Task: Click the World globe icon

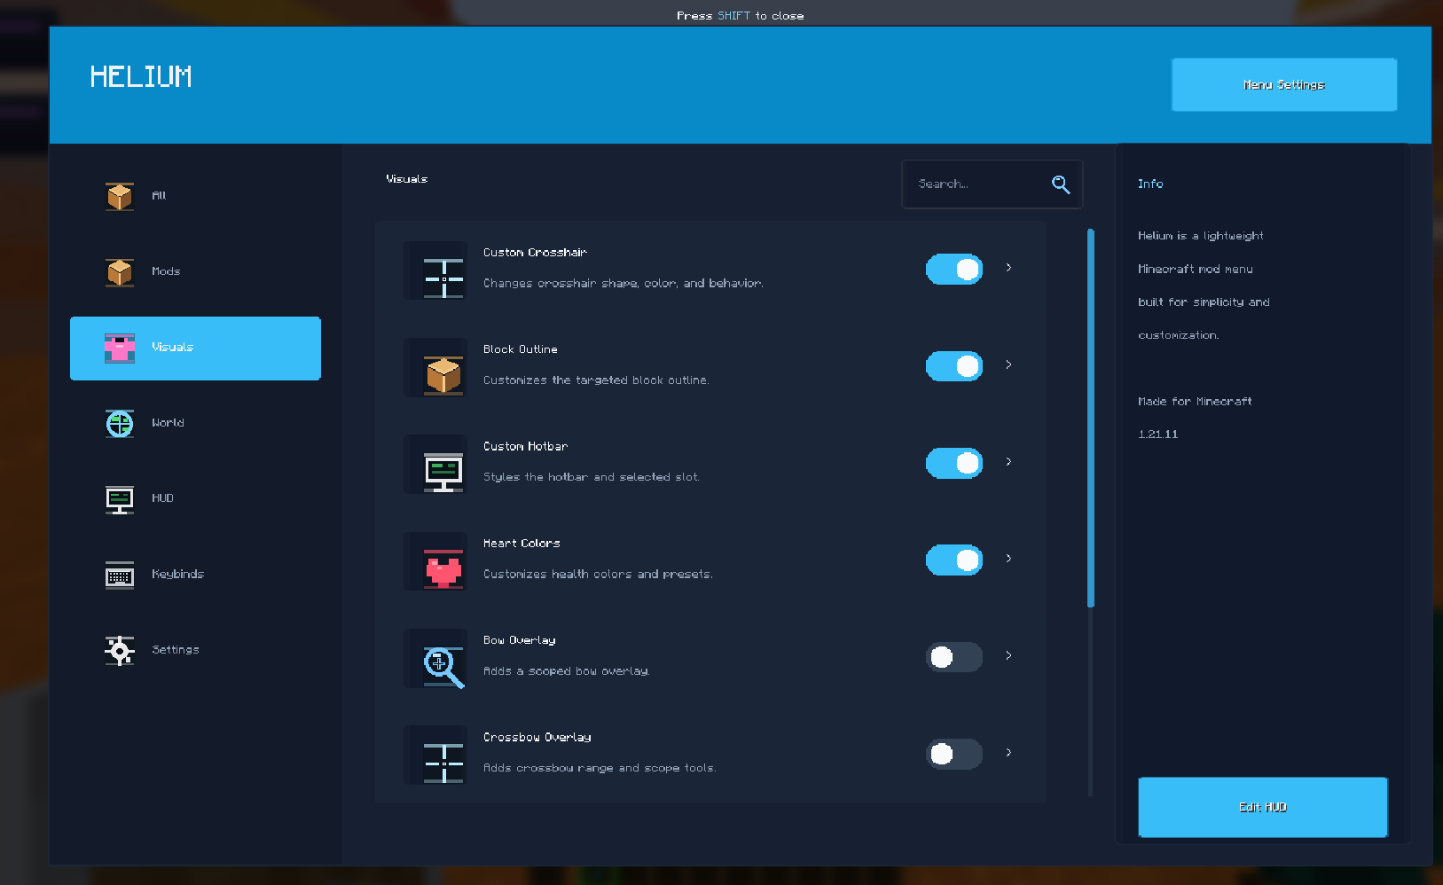Action: coord(120,424)
